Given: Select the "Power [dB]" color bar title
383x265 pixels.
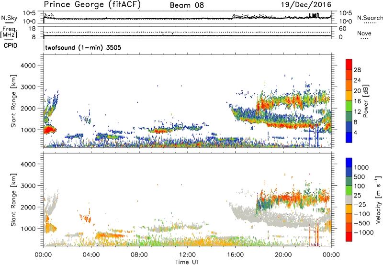Looking at the screenshot, I should [365, 101].
